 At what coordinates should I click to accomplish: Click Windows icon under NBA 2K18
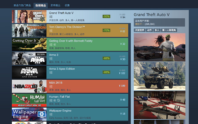[x=51, y=86]
